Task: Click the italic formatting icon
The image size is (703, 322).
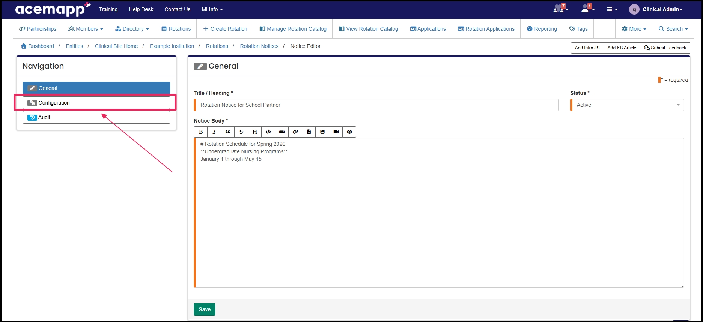Action: [214, 132]
